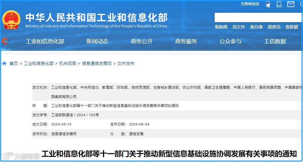The height and width of the screenshot is (162, 303).
Task: Click the 发布日期 value 2024-09-04
Action: click(x=139, y=124)
